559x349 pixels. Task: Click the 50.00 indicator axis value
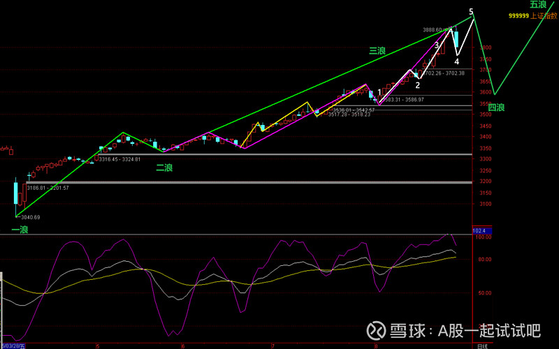click(x=485, y=293)
